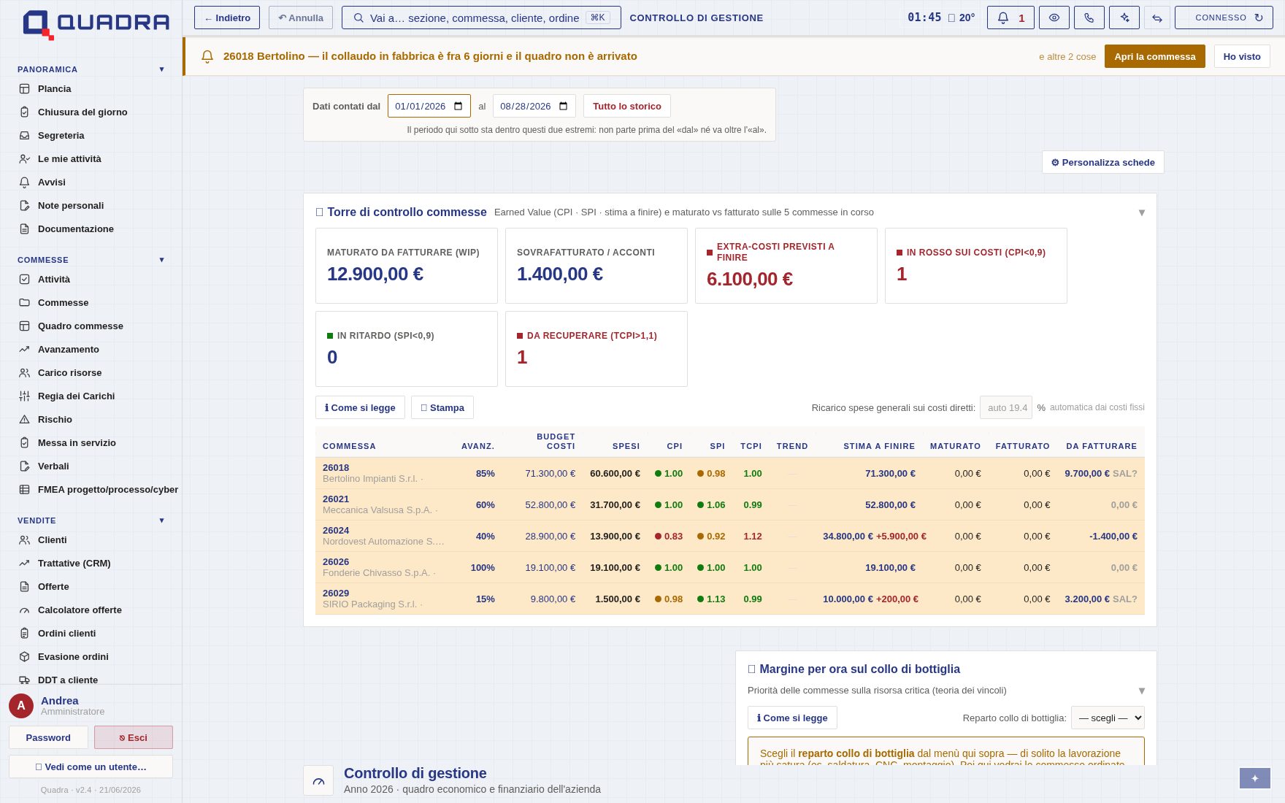
Task: Collapse the Vendite sidebar section
Action: point(161,520)
